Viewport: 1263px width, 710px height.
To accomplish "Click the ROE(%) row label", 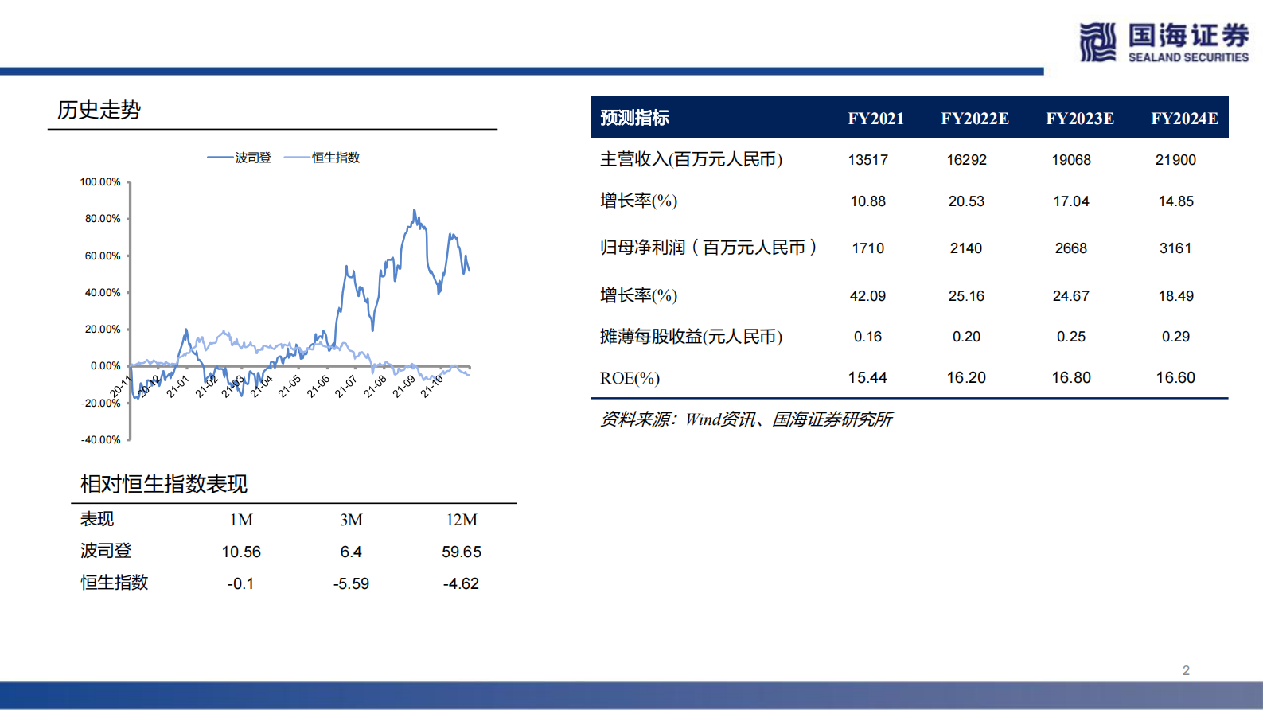I will [x=630, y=378].
